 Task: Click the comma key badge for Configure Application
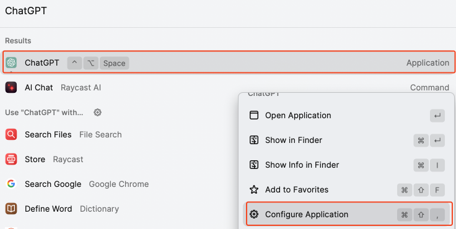click(437, 215)
